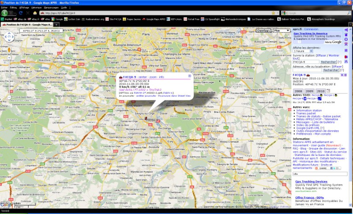353x214 pixels.
Task: Open the Outils menu
Action: pyautogui.click(x=64, y=7)
